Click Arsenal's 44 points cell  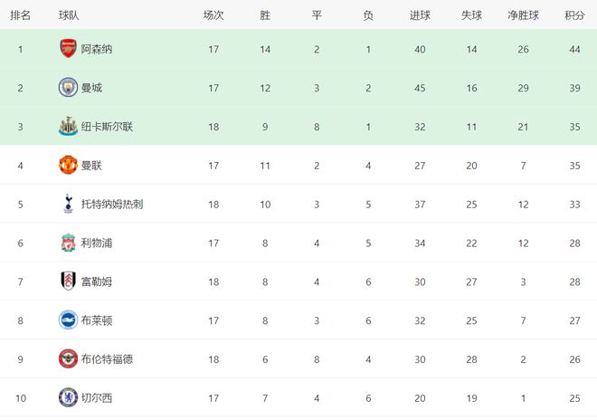click(574, 49)
